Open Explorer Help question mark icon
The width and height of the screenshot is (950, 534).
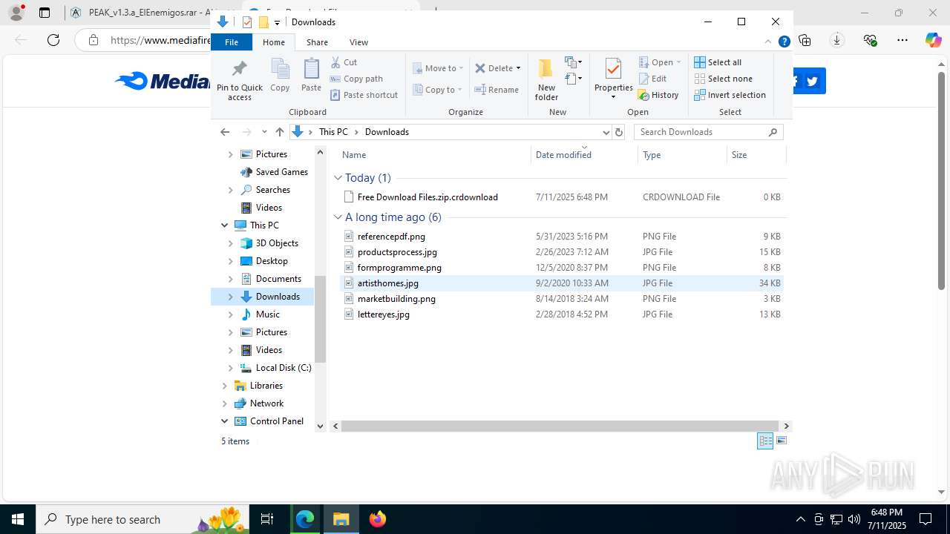(784, 42)
